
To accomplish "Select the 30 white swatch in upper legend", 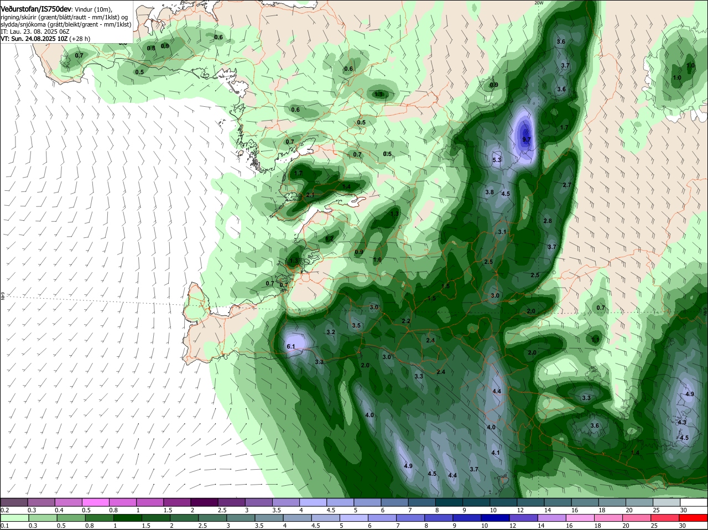I will click(694, 502).
